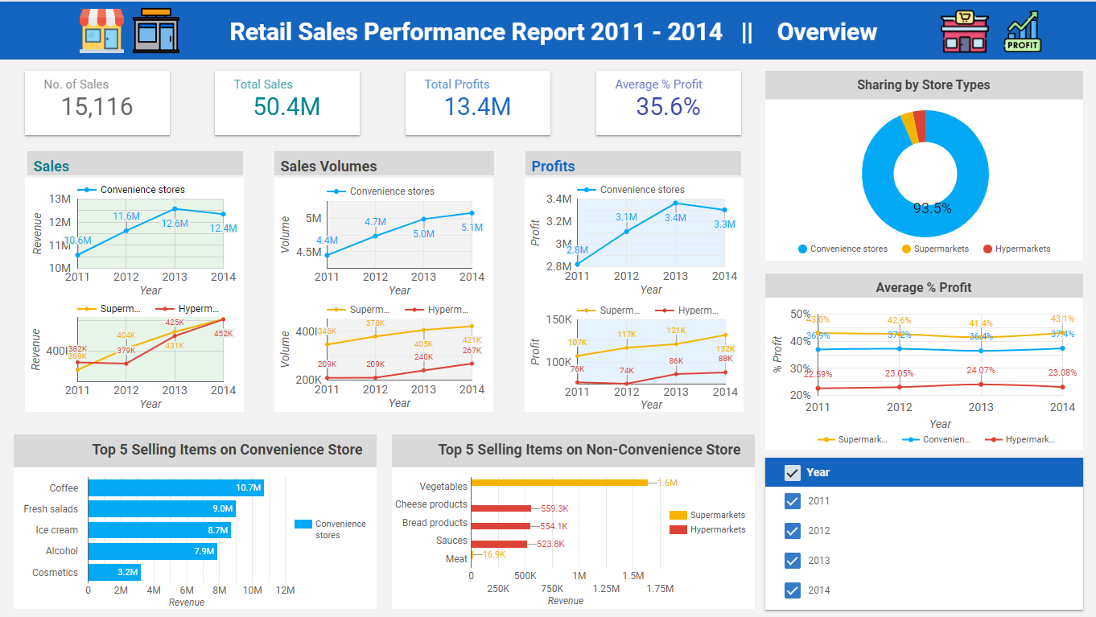Image resolution: width=1096 pixels, height=617 pixels.
Task: Uncheck the 2014 year filter
Action: tap(793, 590)
